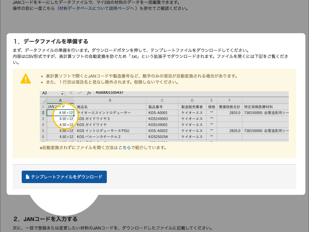Select row 5 header in the spreadsheet
Screen dimensions: 309x232
pyautogui.click(x=43, y=131)
